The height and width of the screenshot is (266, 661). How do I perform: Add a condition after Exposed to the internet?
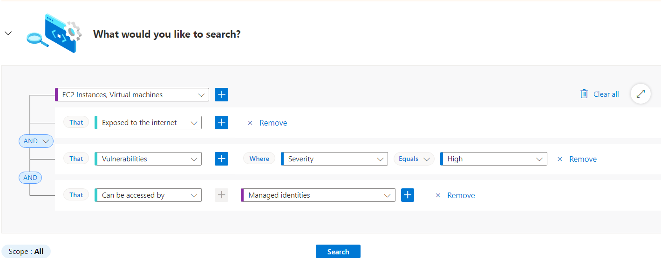pyautogui.click(x=221, y=122)
